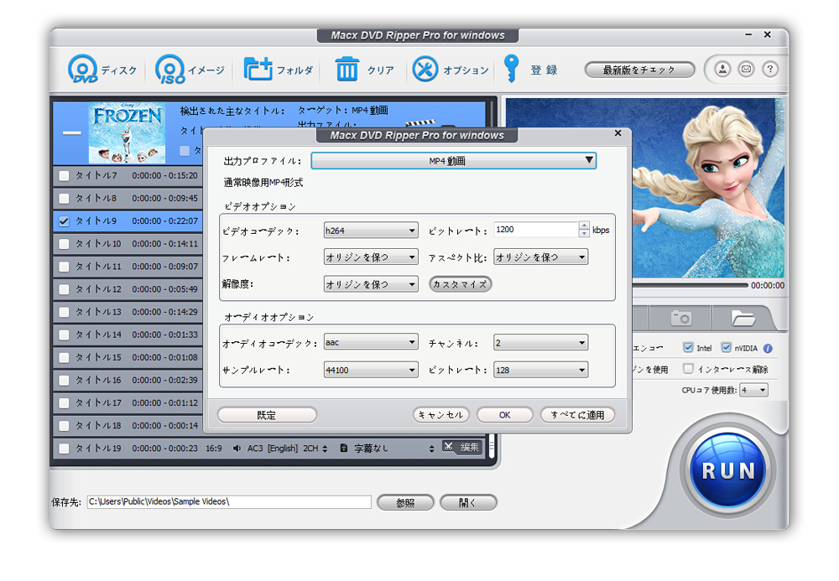This screenshot has height=581, width=839.
Task: Toggle the Intel hardware encoder checkbox
Action: point(688,348)
